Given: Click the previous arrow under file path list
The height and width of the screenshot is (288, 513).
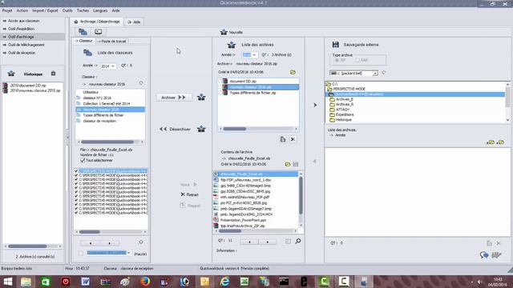Looking at the screenshot, I should click(91, 243).
